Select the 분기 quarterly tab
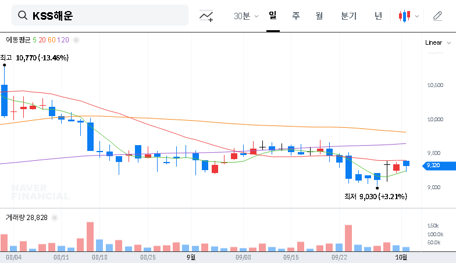Screen dimensions: 456x263 (348, 16)
